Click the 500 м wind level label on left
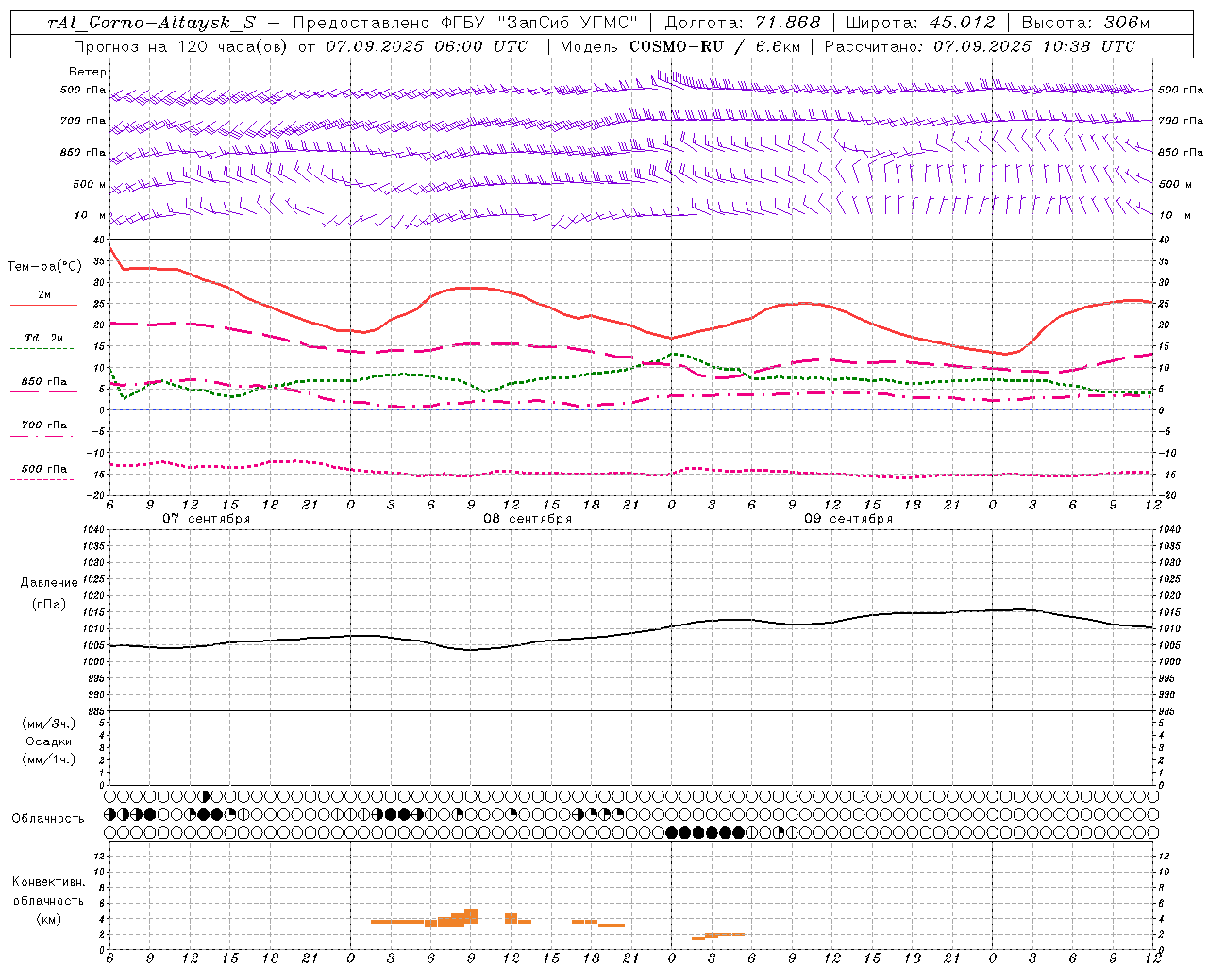This screenshot has height=966, width=1208. click(x=91, y=184)
